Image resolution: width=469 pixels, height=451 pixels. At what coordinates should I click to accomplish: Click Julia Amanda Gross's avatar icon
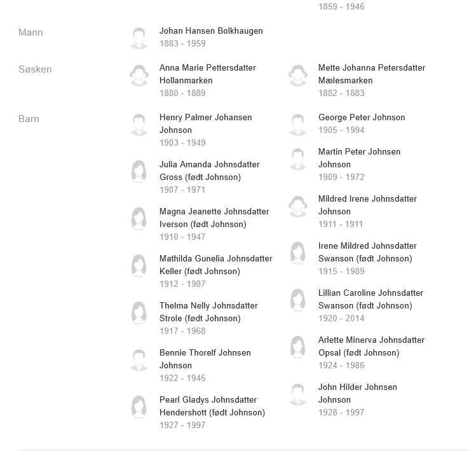(x=139, y=171)
